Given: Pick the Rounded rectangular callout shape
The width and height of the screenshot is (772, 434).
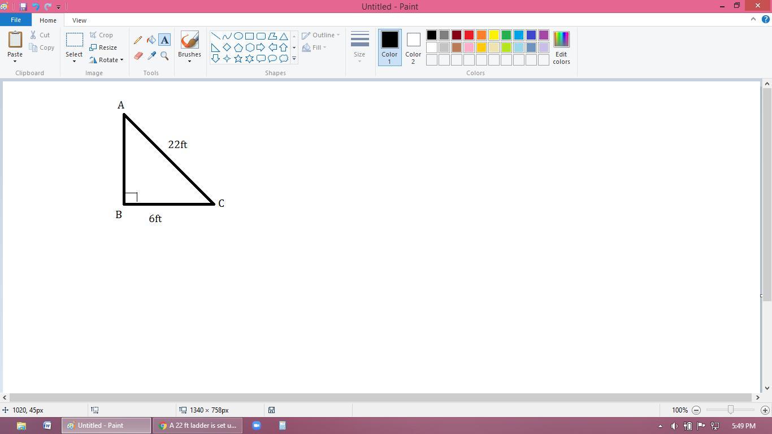Looking at the screenshot, I should pos(261,58).
